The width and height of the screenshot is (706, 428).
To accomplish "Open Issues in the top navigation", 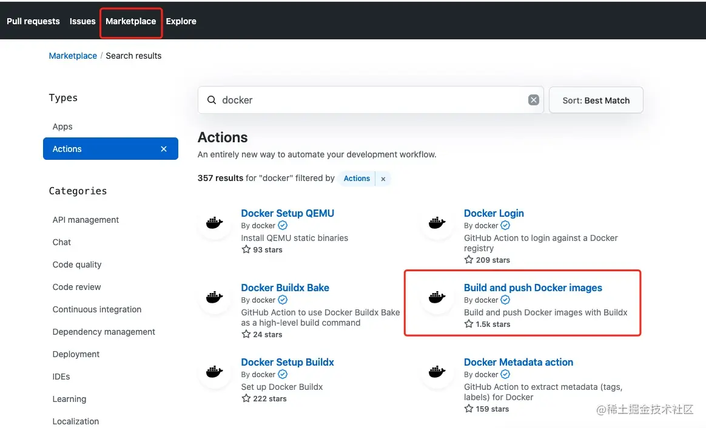I will (82, 21).
